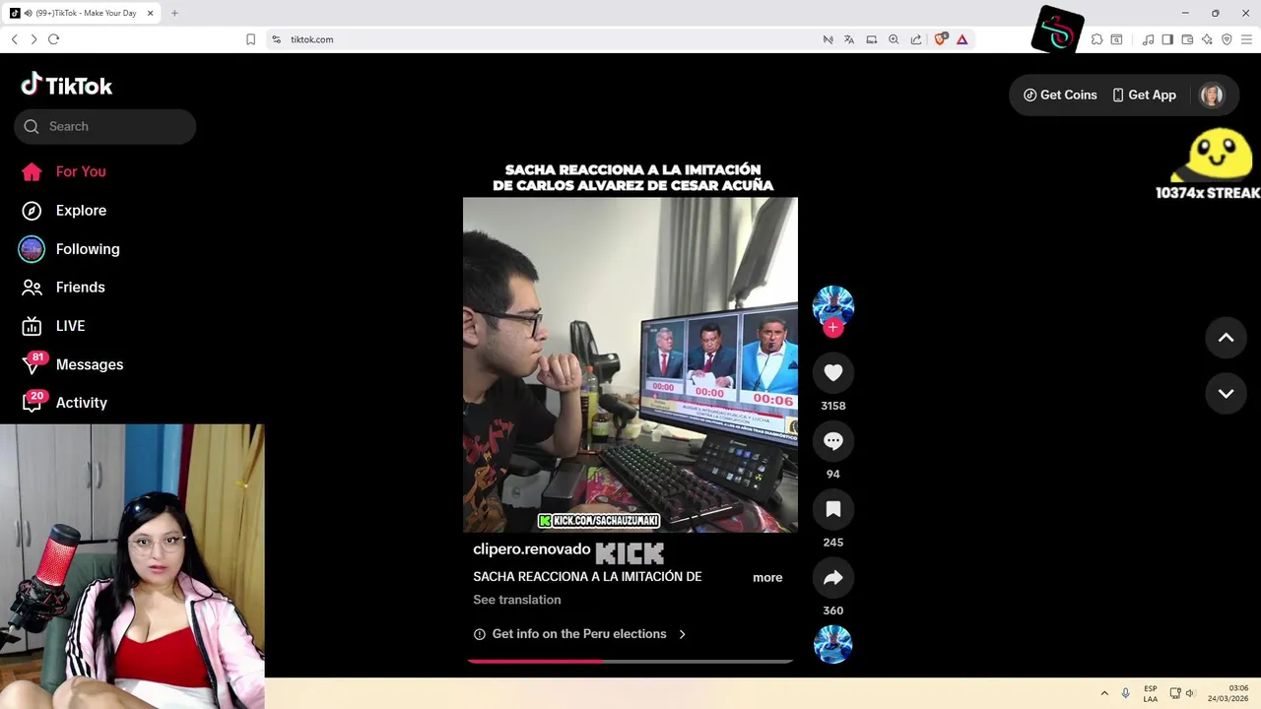Viewport: 1261px width, 709px height.
Task: Click the taskbar clock showing 03:06
Action: click(x=1228, y=693)
